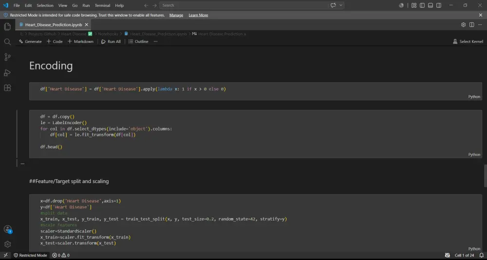Image resolution: width=487 pixels, height=260 pixels.
Task: Click Feature/Target split and scaling text
Action: coord(69,181)
